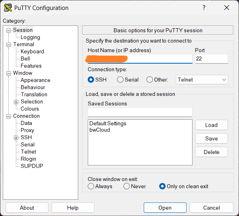This screenshot has width=239, height=216.
Task: Open the Behaviour category
Action: pos(33,88)
